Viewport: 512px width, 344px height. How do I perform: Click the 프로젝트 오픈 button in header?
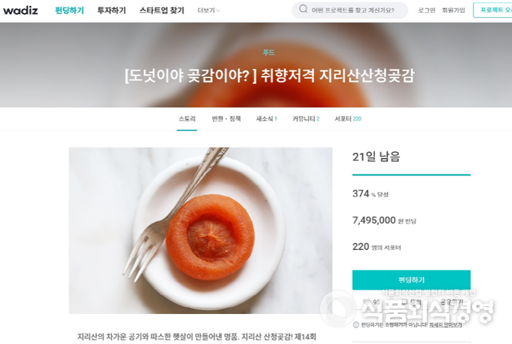point(492,10)
